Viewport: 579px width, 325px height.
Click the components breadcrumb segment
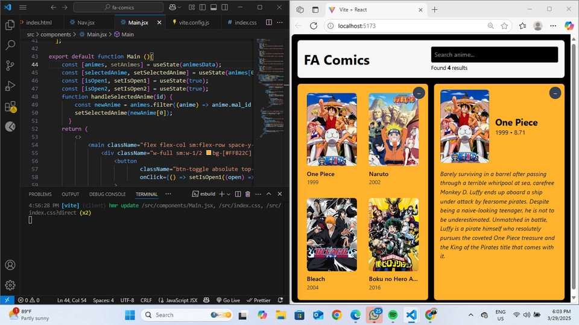(55, 34)
